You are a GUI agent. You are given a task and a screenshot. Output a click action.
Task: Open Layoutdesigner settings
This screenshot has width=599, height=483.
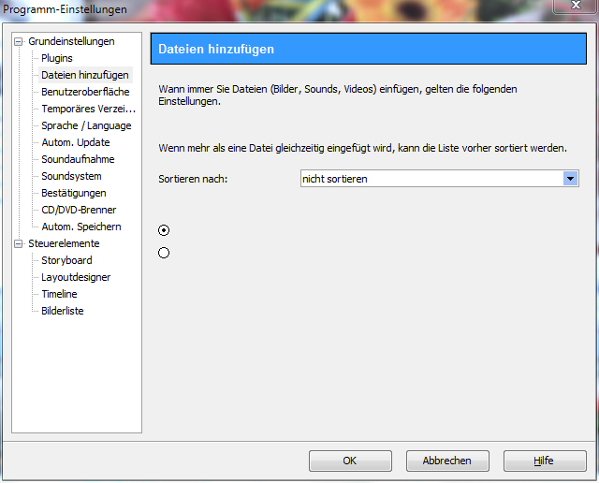click(76, 278)
